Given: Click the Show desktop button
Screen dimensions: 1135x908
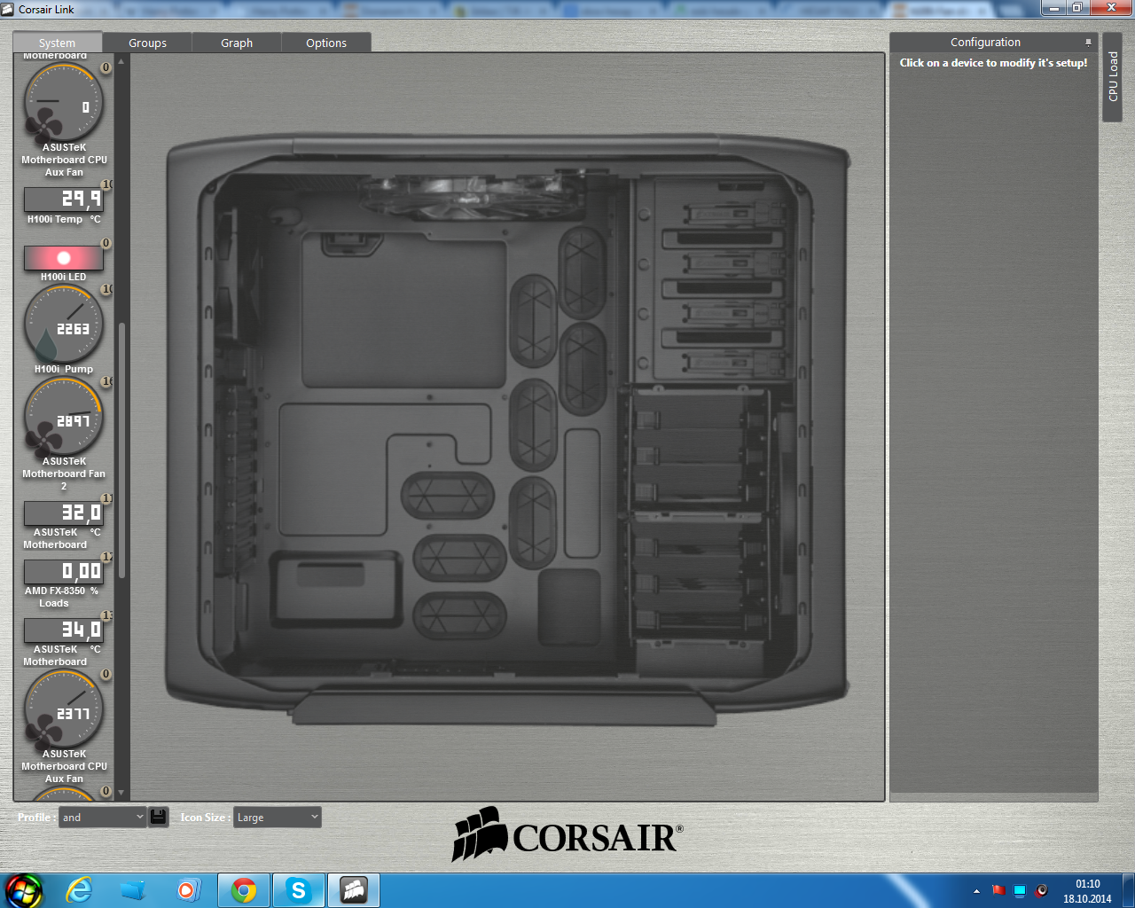Looking at the screenshot, I should pyautogui.click(x=1129, y=890).
